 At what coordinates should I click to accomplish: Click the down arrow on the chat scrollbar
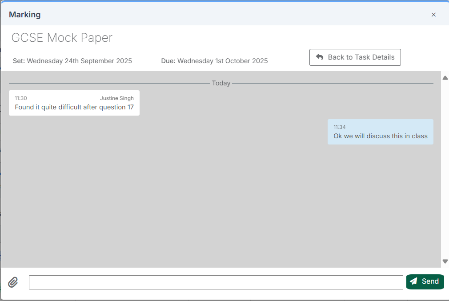pos(445,261)
